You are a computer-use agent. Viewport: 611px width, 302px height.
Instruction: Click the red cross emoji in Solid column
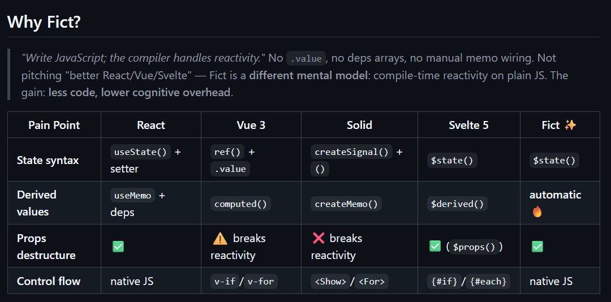[319, 238]
